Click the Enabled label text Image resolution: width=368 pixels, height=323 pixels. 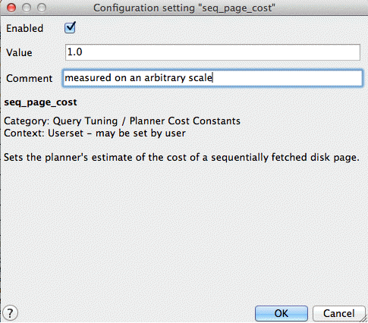point(24,28)
